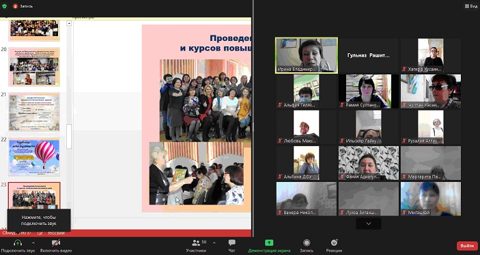Select the Ирина Владимир speaker video tile
The height and width of the screenshot is (255, 480).
[307, 55]
